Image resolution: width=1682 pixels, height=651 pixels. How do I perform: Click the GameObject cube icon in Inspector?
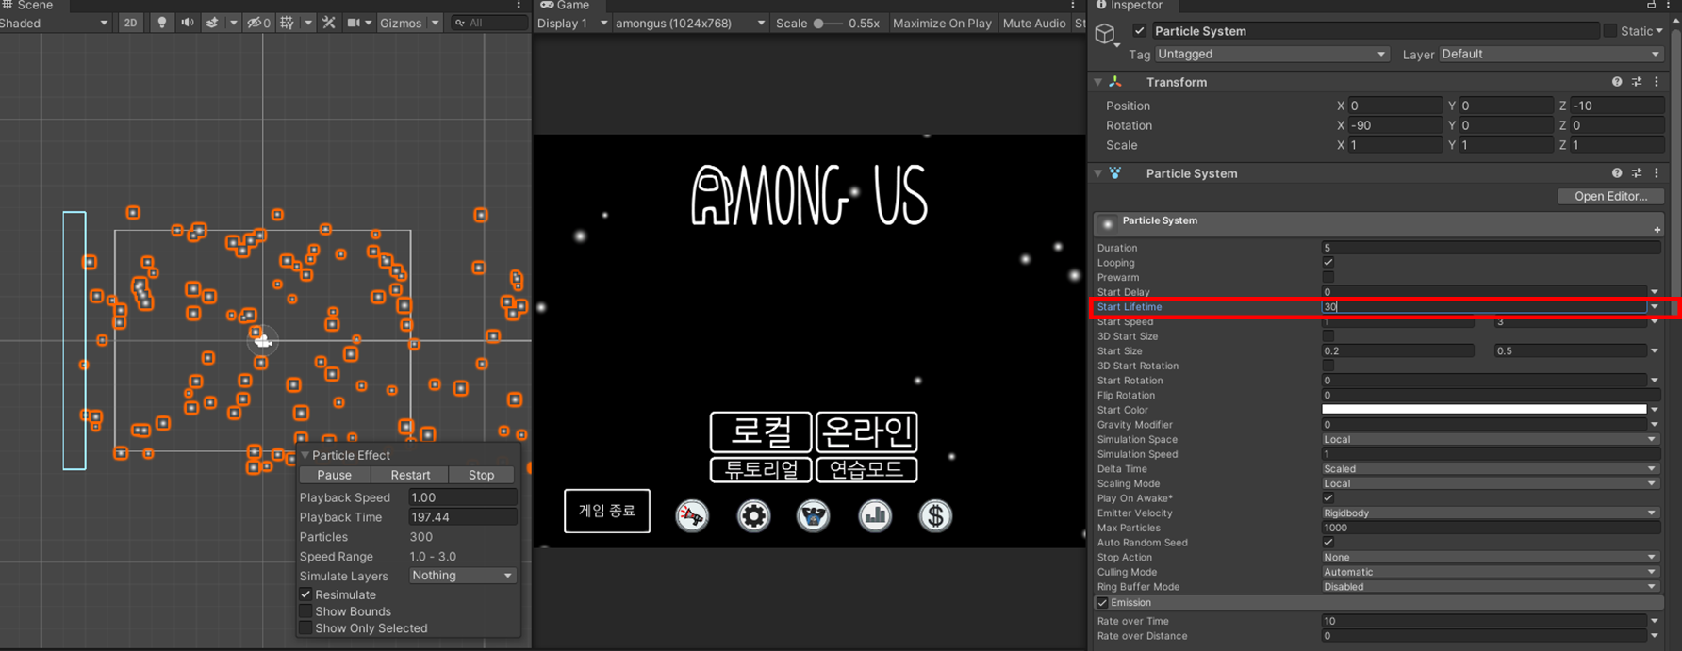[x=1105, y=35]
